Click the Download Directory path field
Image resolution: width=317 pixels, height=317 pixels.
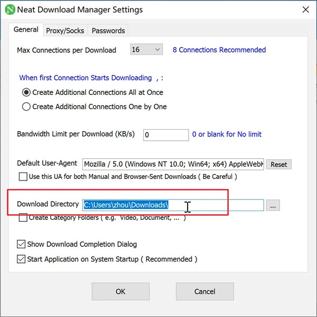(173, 205)
